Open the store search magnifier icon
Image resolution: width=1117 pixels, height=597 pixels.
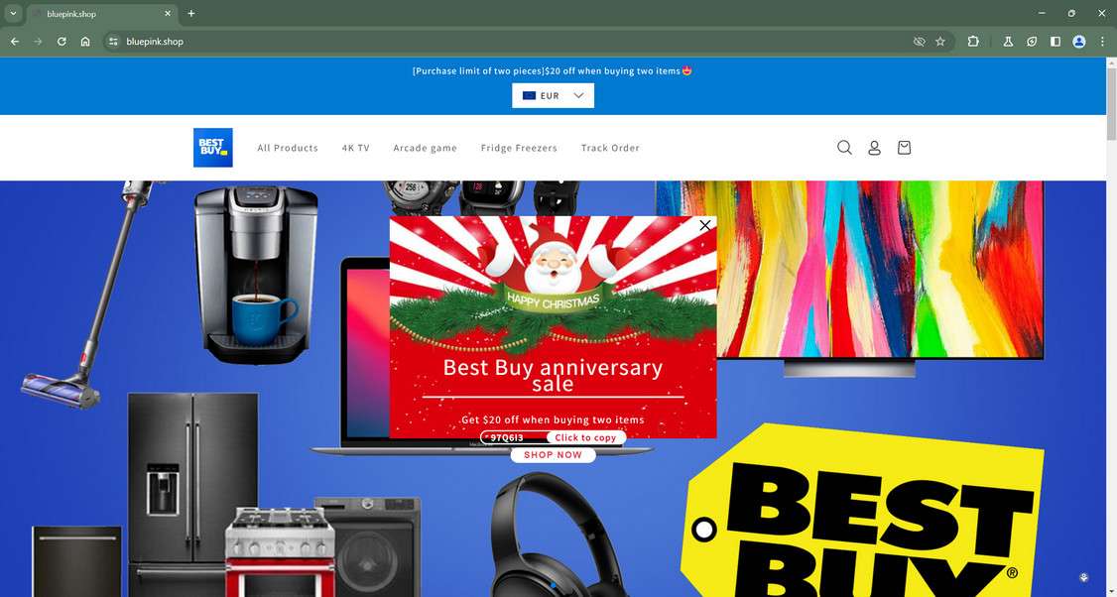844,148
